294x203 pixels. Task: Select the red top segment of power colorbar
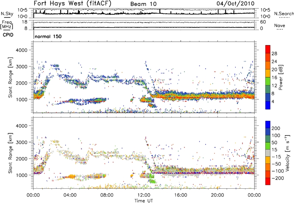(x=268, y=49)
